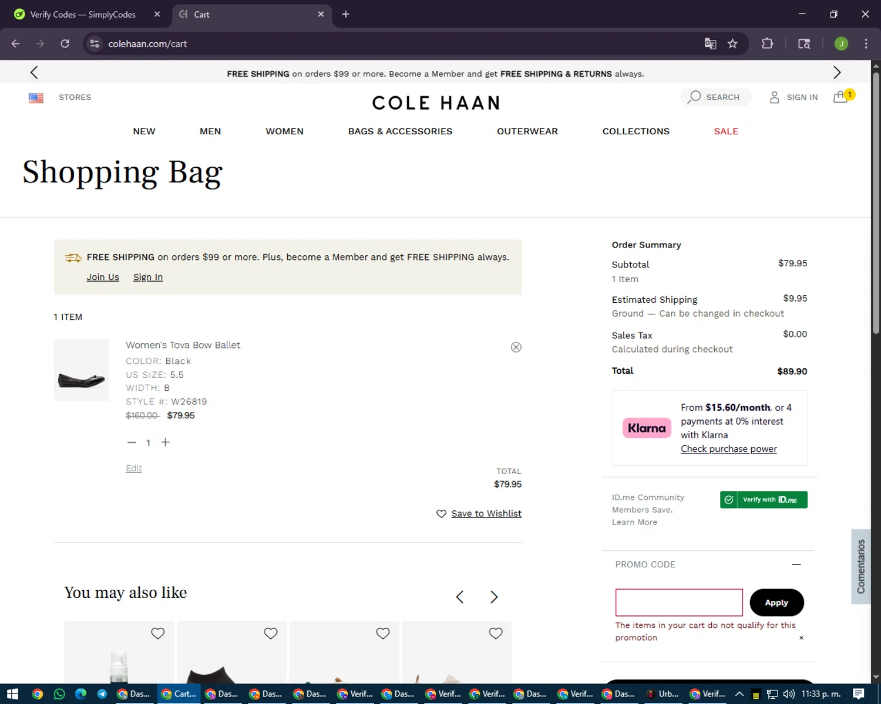Click the Join Us link
This screenshot has width=881, height=704.
(x=103, y=277)
